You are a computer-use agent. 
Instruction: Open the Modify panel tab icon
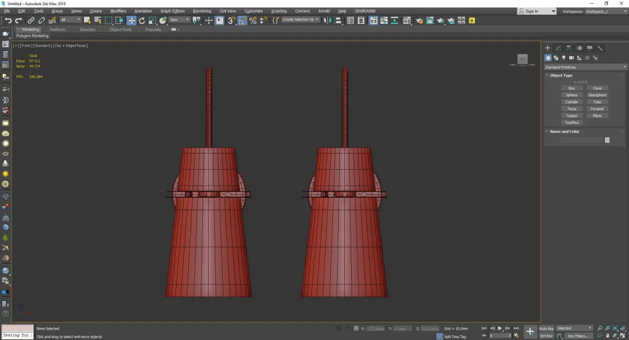tap(558, 48)
